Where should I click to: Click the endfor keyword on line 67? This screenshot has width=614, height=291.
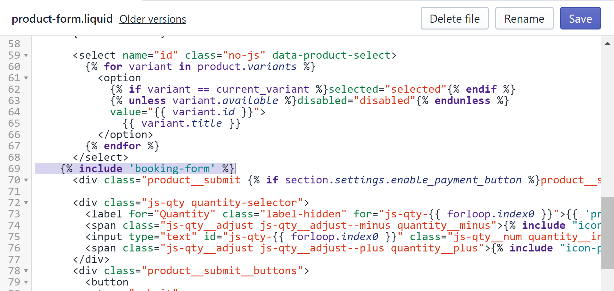[x=122, y=146]
